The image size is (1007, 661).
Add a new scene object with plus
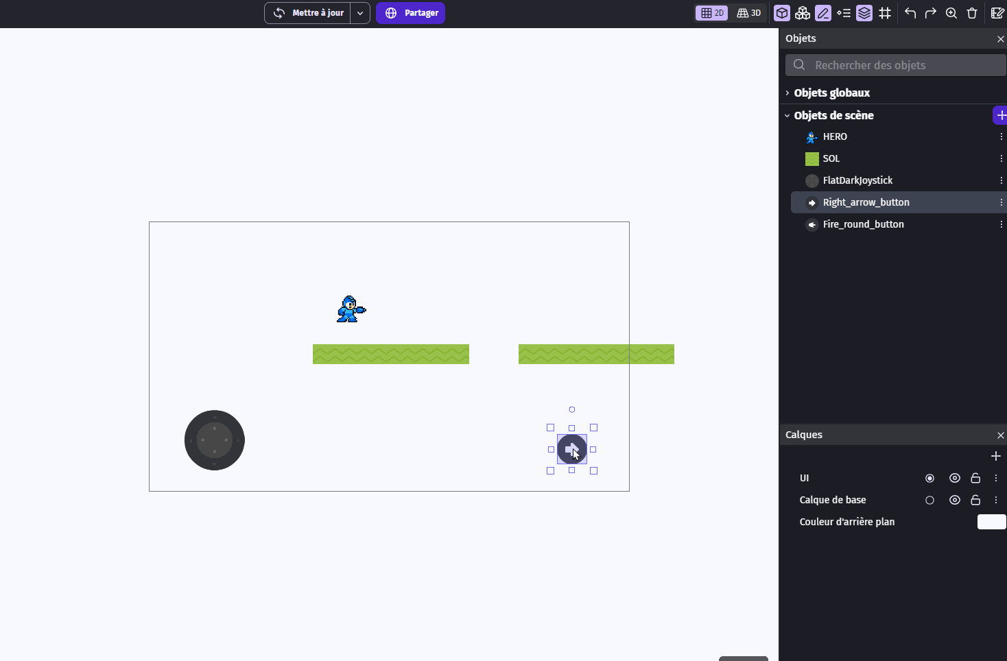pos(1001,115)
